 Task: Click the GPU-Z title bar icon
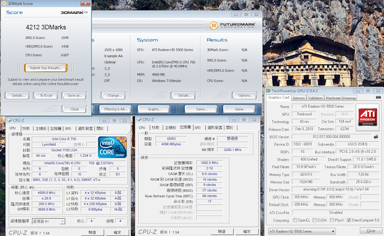point(268,91)
